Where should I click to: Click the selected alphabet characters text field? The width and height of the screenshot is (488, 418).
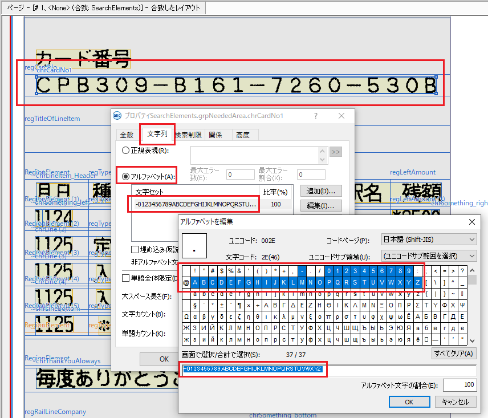(329, 370)
